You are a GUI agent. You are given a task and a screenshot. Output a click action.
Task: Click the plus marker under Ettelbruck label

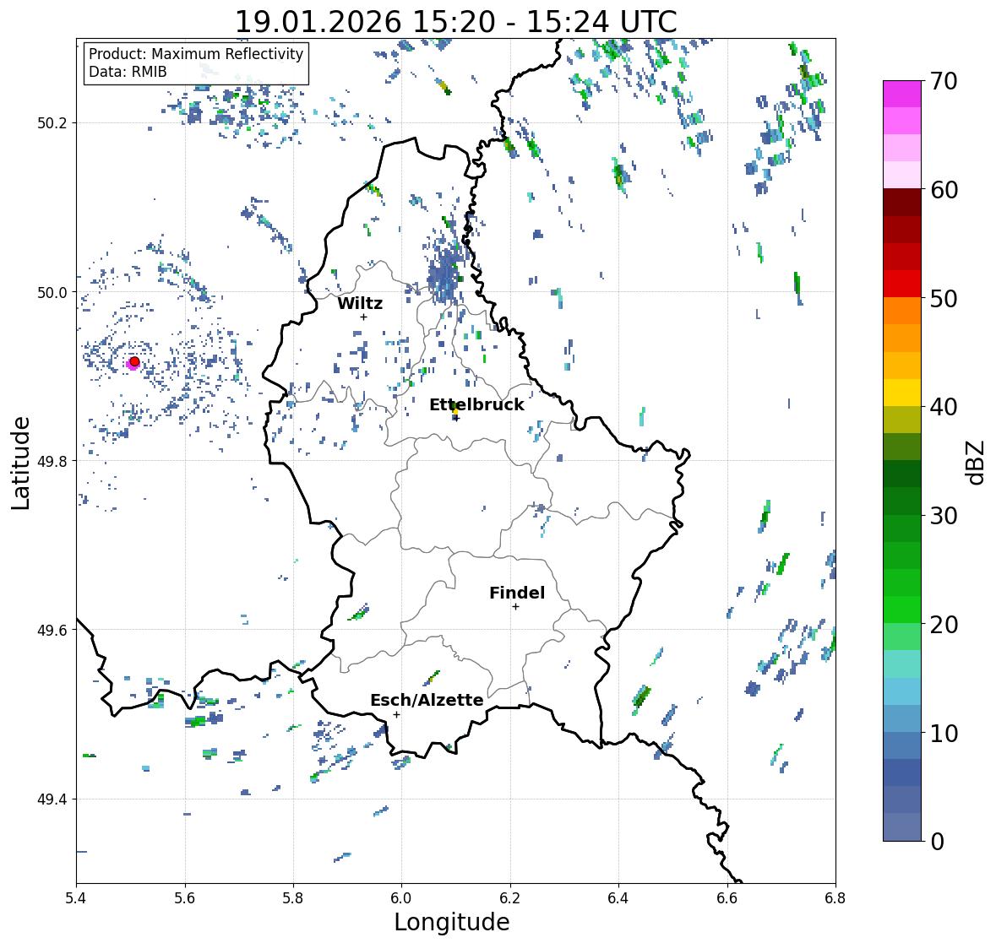point(456,418)
